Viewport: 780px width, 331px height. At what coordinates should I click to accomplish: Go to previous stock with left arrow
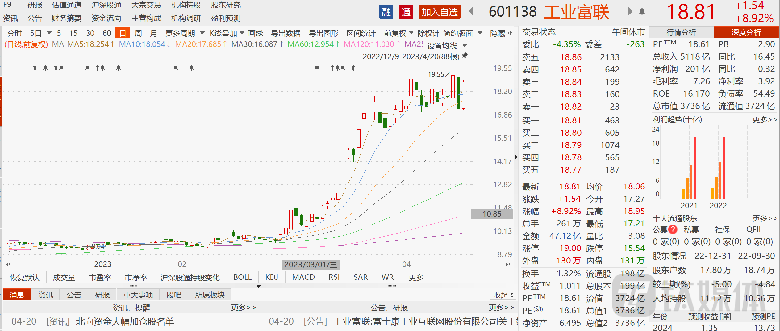(x=471, y=12)
